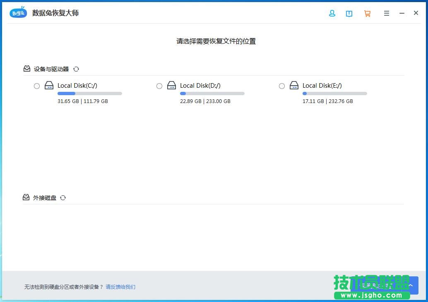428x302 pixels.
Task: Select the Local Disk(D:/) radio button
Action: pos(159,86)
